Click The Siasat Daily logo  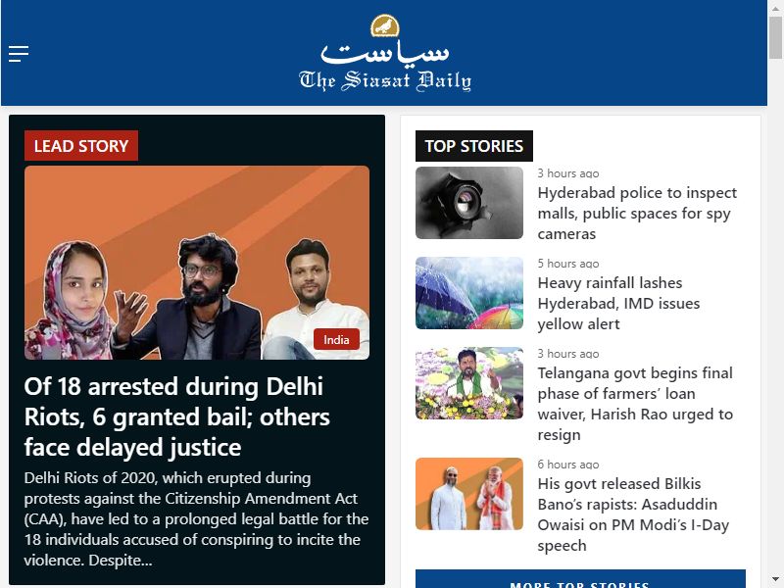pos(384,53)
